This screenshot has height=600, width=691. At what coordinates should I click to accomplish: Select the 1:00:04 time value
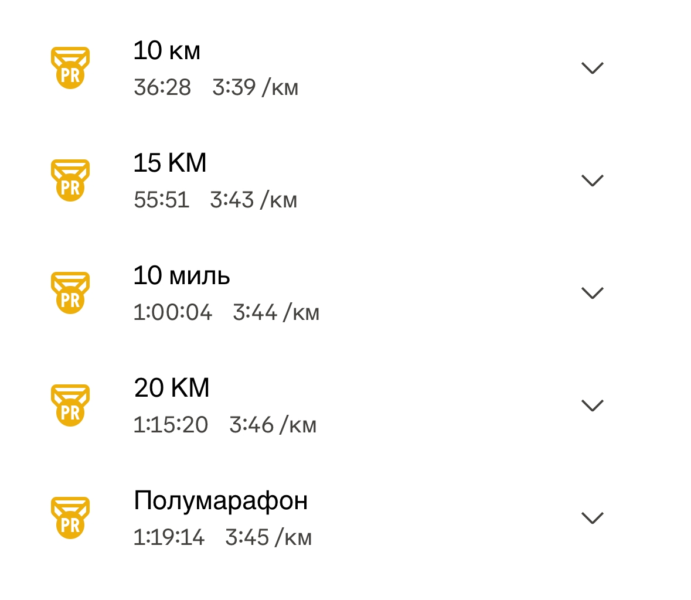(x=173, y=313)
